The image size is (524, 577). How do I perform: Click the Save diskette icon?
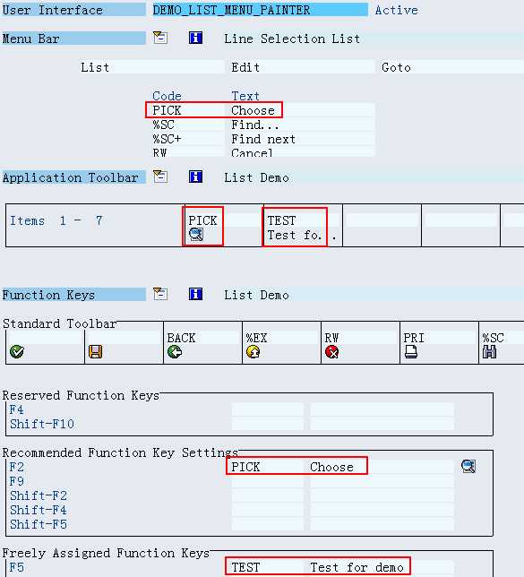95,352
